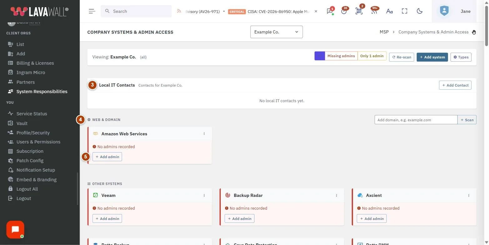
Task: Open Ingram Micro sidebar item
Action: [31, 72]
